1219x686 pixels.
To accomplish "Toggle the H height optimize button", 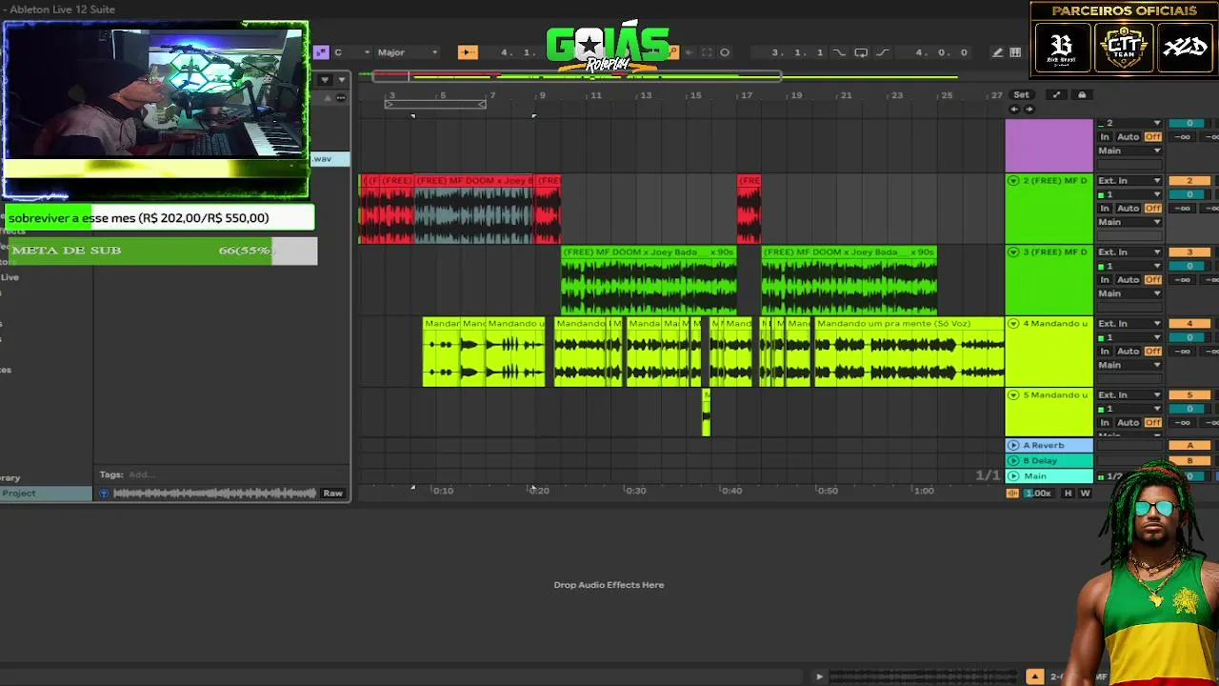I will (1068, 494).
